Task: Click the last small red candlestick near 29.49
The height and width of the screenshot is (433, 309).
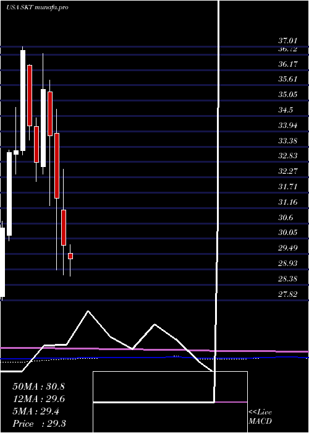Action: (x=70, y=256)
